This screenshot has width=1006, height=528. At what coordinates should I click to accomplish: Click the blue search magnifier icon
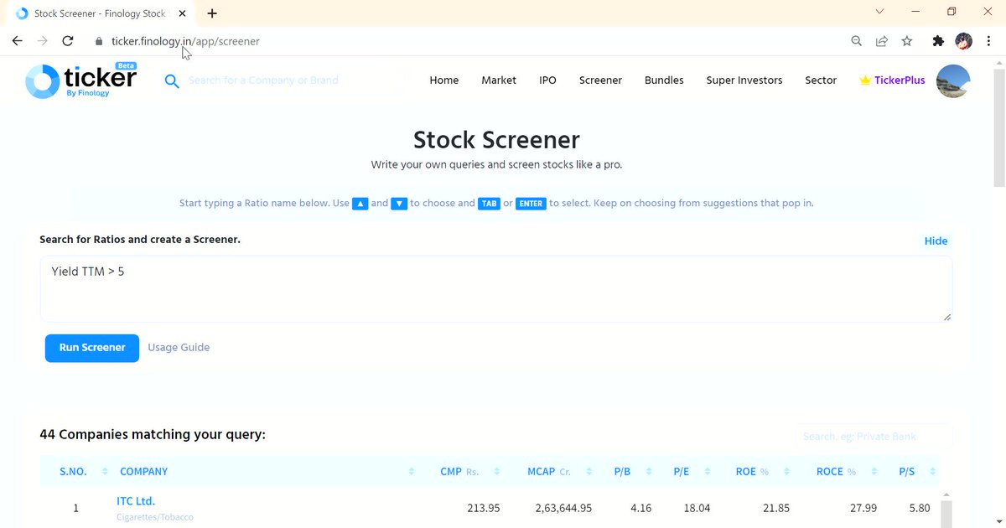pos(172,81)
